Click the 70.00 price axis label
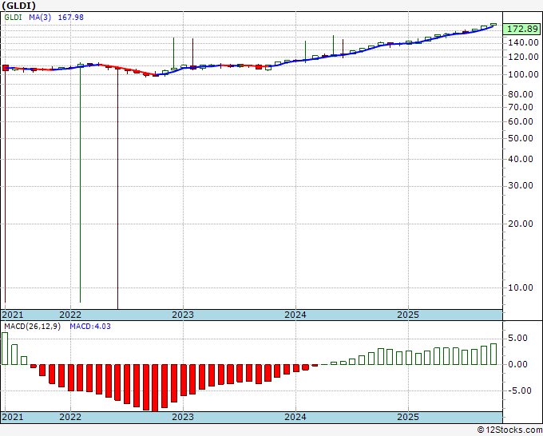This screenshot has height=436, width=543. (x=521, y=107)
